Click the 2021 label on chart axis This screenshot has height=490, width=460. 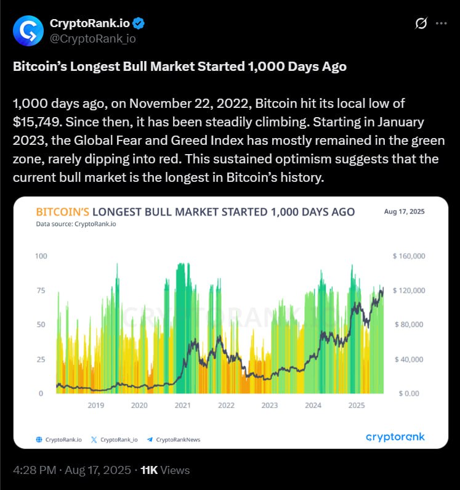point(183,406)
